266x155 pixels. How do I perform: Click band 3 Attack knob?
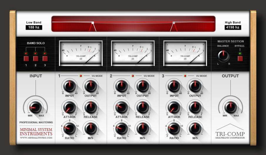[174, 108]
